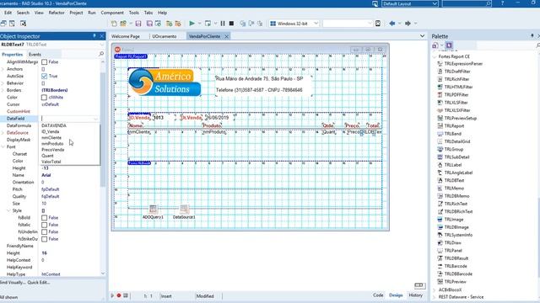The width and height of the screenshot is (540, 303).
Task: Open the Object Inspector search icon
Action: [101, 54]
